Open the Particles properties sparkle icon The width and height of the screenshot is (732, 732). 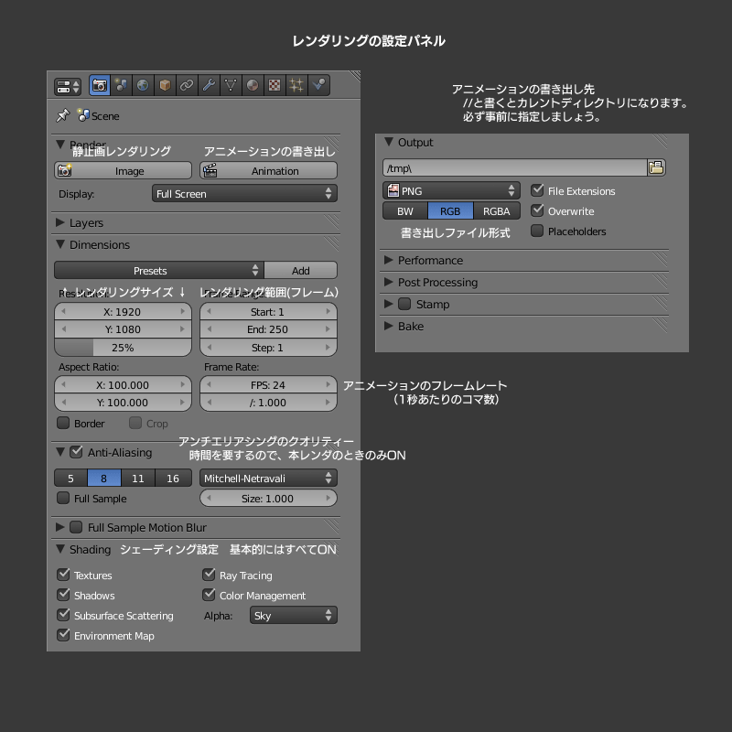click(x=296, y=86)
